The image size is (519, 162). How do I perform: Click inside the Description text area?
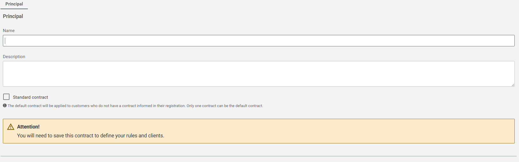258,74
